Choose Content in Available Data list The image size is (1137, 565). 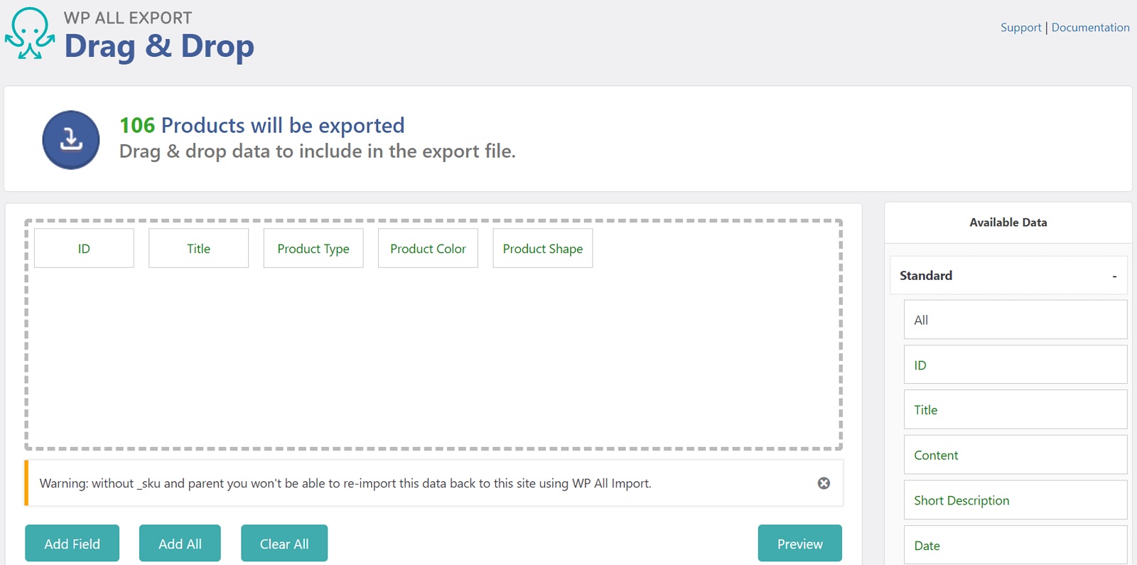tap(1015, 456)
